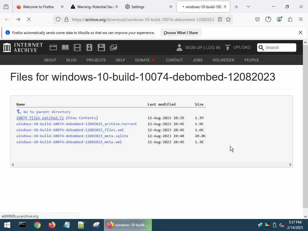Click the forward navigation arrow
This screenshot has height=231, width=308.
point(18,19)
